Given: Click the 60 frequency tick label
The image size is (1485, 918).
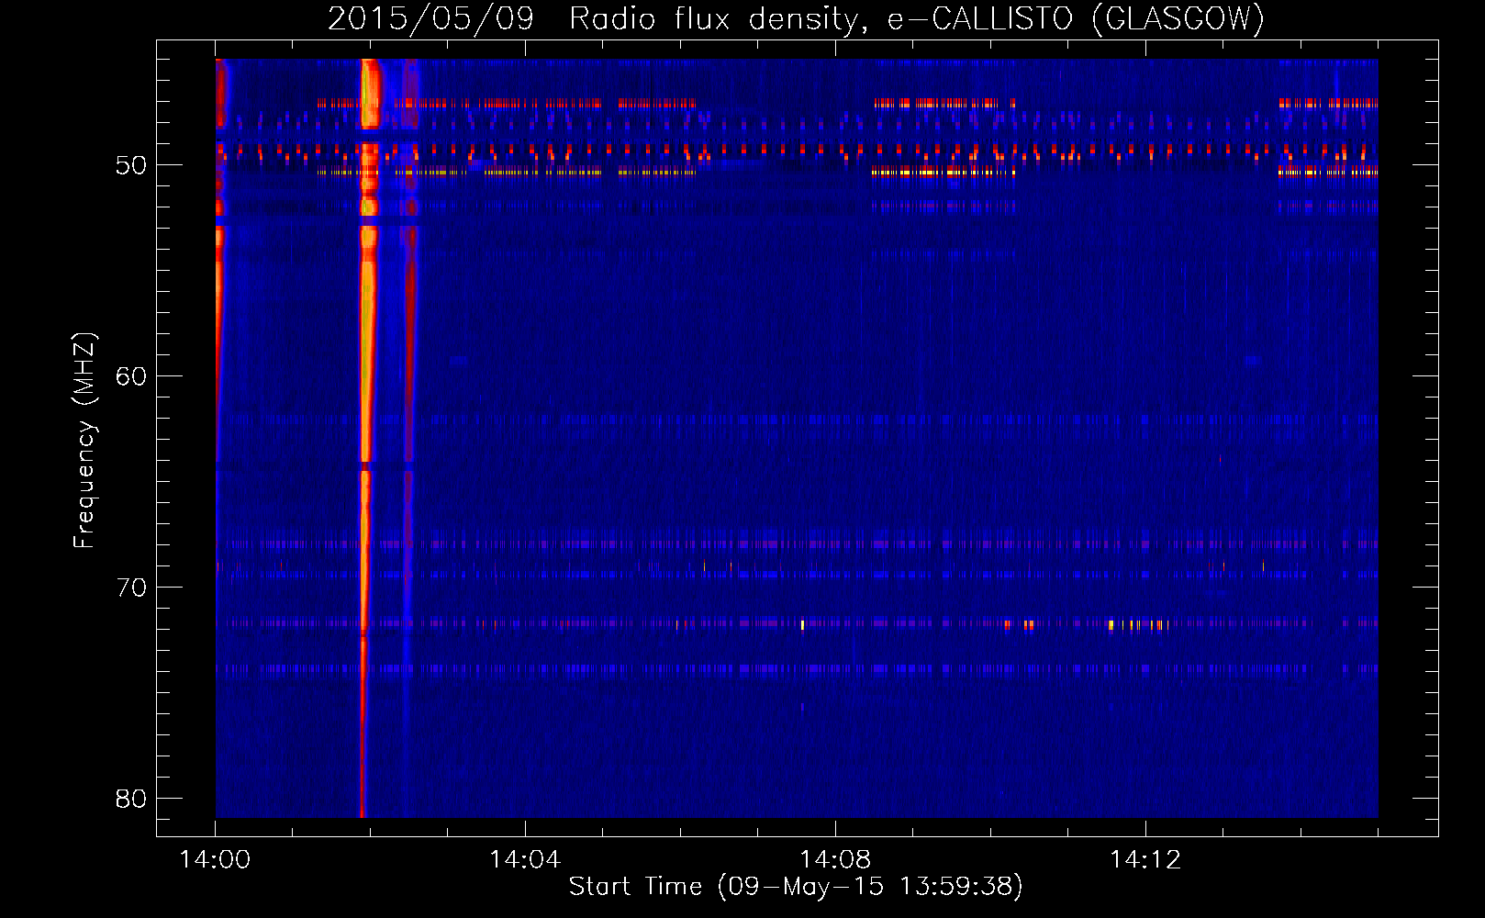Looking at the screenshot, I should pyautogui.click(x=131, y=376).
